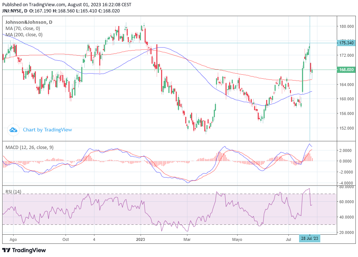Click the MACD 2.0000 axis value
Screen dimensions: 358x257
pos(345,150)
